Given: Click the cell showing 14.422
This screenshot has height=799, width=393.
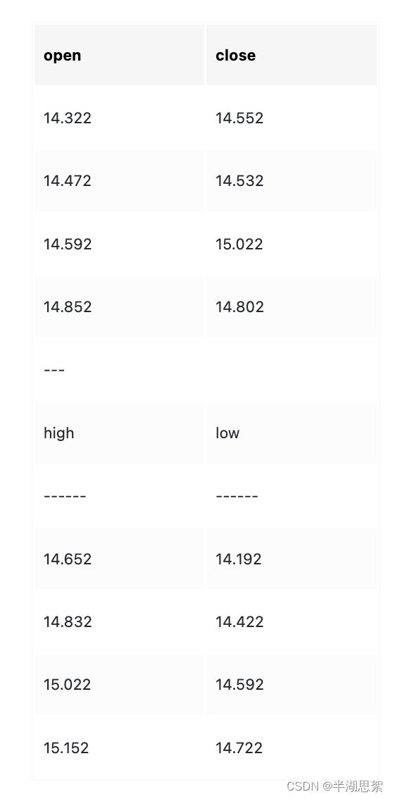Looking at the screenshot, I should pos(292,621).
